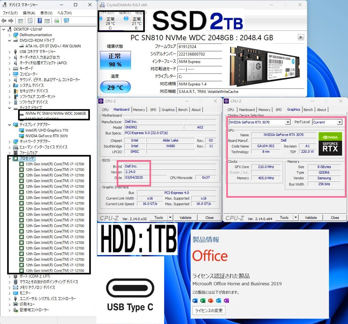Click the 記憶域コントローラー category icon
The height and width of the screenshot is (324, 348).
16,310
